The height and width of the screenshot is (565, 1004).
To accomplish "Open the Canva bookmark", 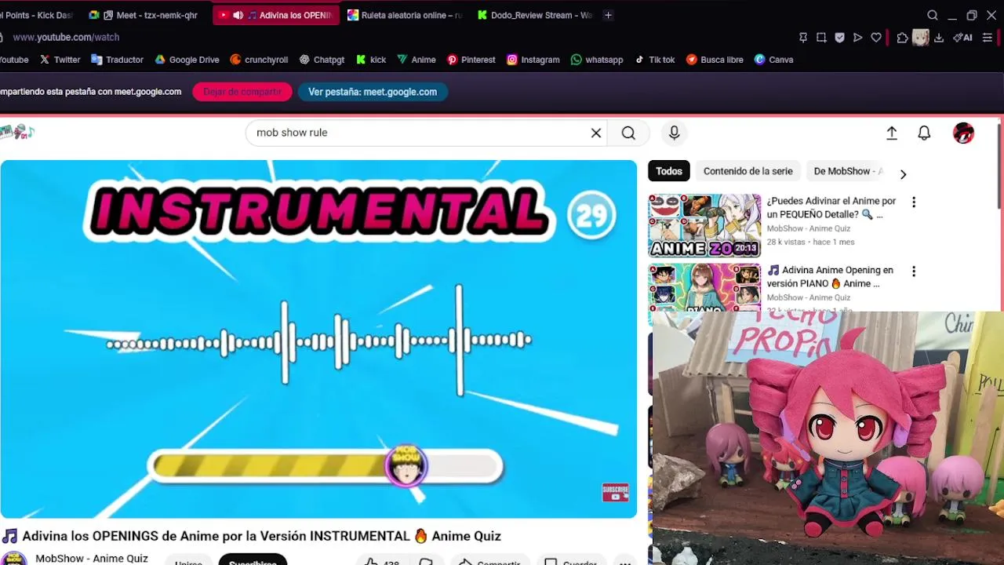I will coord(774,60).
